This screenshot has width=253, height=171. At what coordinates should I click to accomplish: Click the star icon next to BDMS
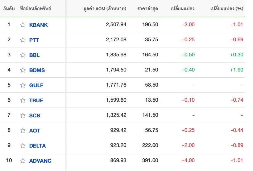coord(23,70)
